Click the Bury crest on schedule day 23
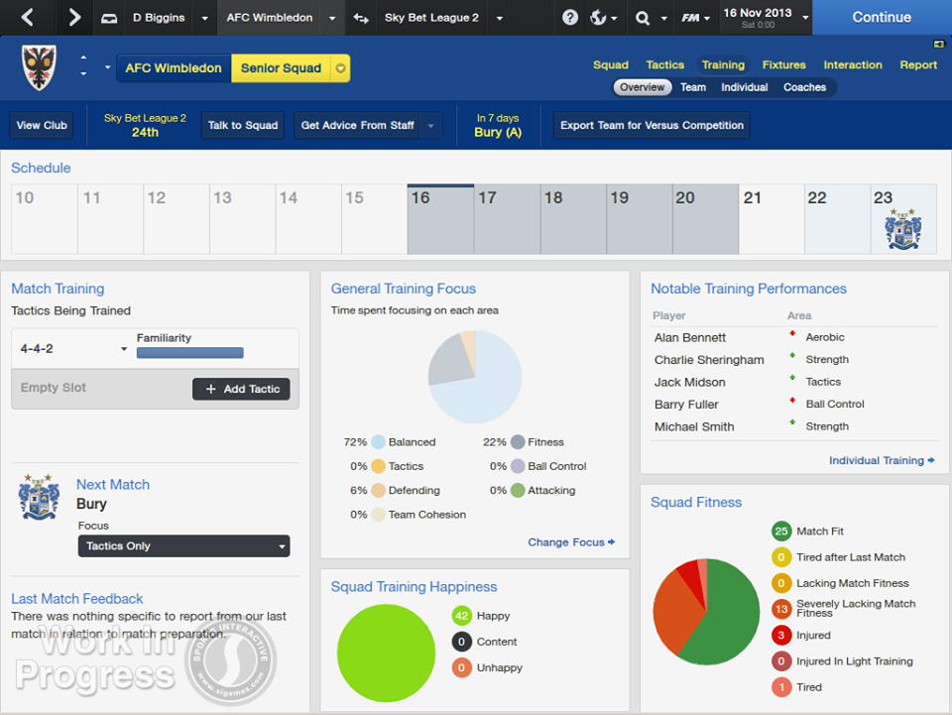 pyautogui.click(x=902, y=229)
